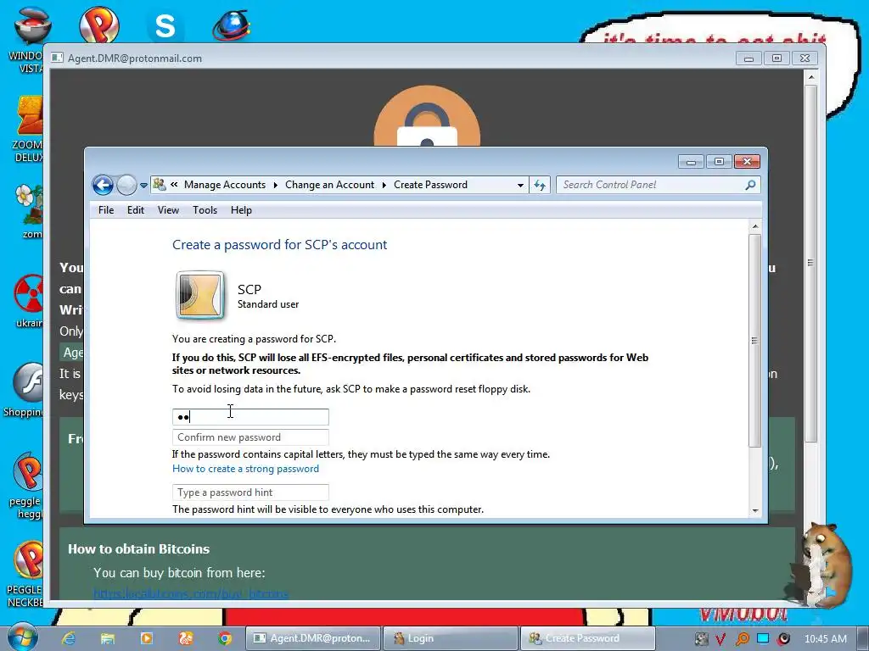Select Manage Accounts breadcrumb
The width and height of the screenshot is (869, 651).
[x=225, y=185]
